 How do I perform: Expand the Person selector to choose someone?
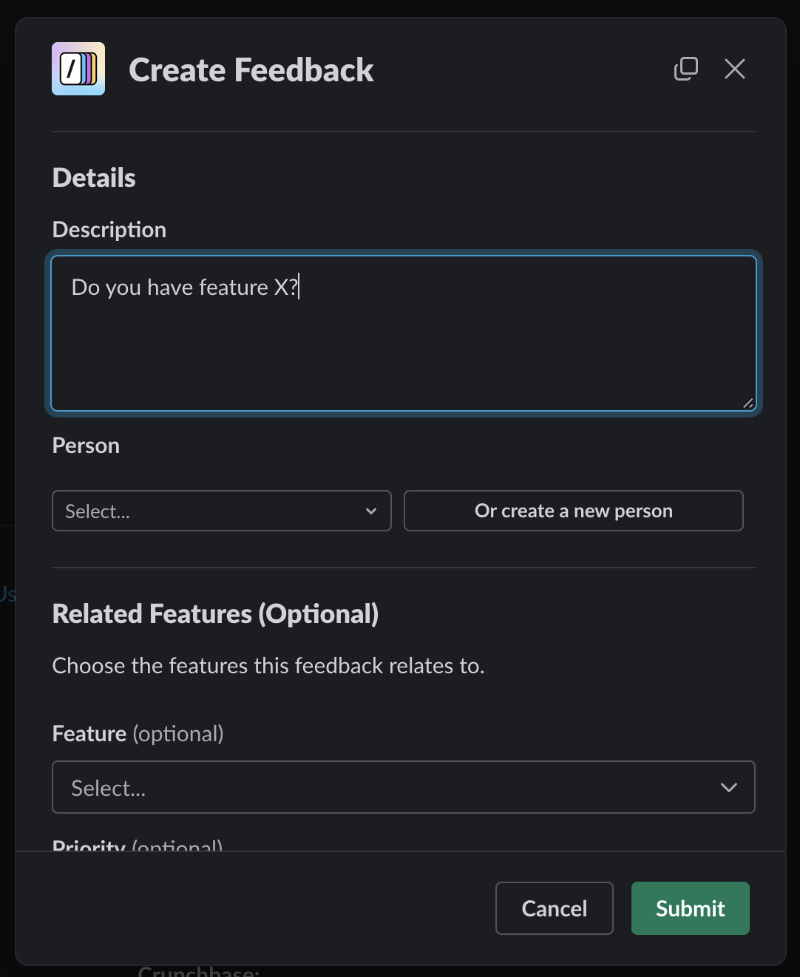[x=221, y=511]
